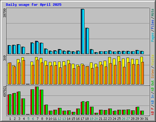This screenshot has height=122, width=156.
Task: Click the cyan hits bar for day 18
Action: tap(88, 41)
